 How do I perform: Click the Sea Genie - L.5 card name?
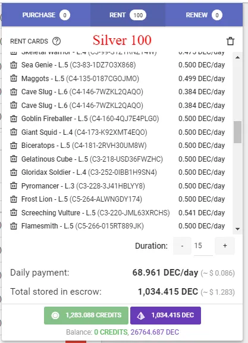click(x=45, y=65)
